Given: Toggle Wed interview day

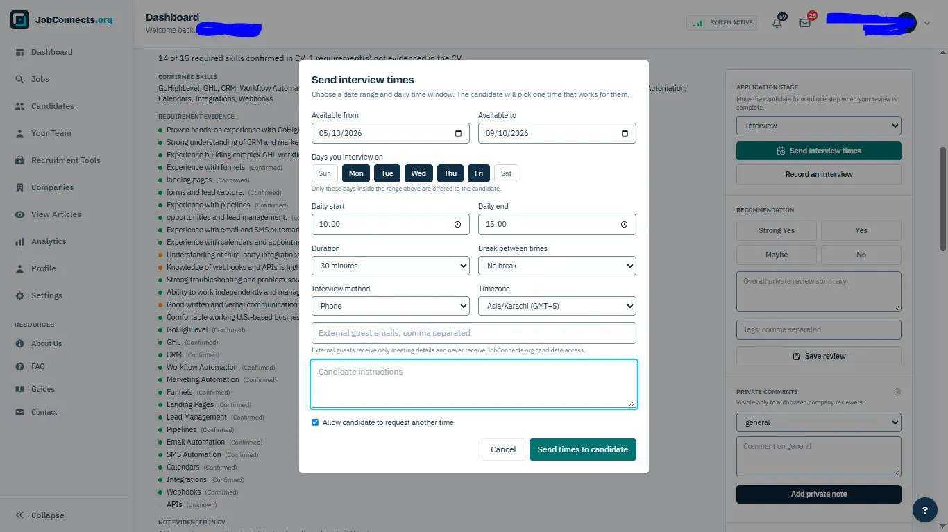Looking at the screenshot, I should 418,173.
